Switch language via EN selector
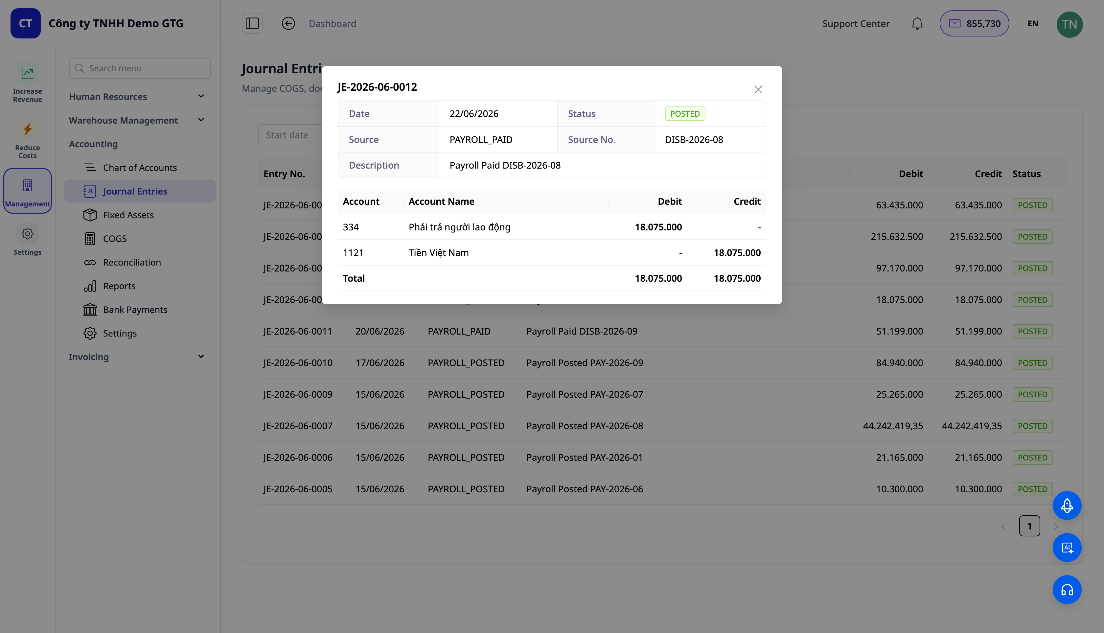The width and height of the screenshot is (1104, 633). coord(1033,23)
